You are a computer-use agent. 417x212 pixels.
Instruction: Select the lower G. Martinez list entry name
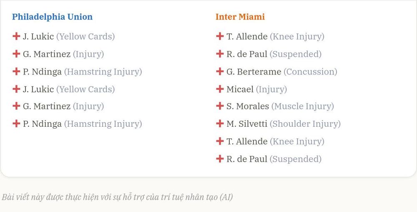coord(47,106)
